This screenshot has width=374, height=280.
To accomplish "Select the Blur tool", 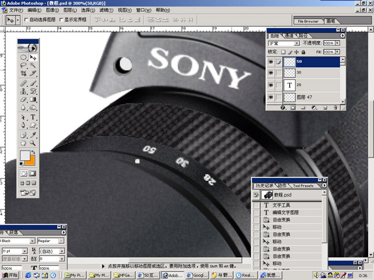I will pos(23,107).
